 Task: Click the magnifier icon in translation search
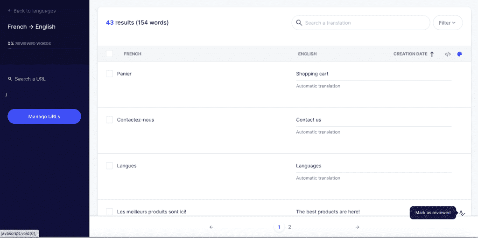click(298, 23)
